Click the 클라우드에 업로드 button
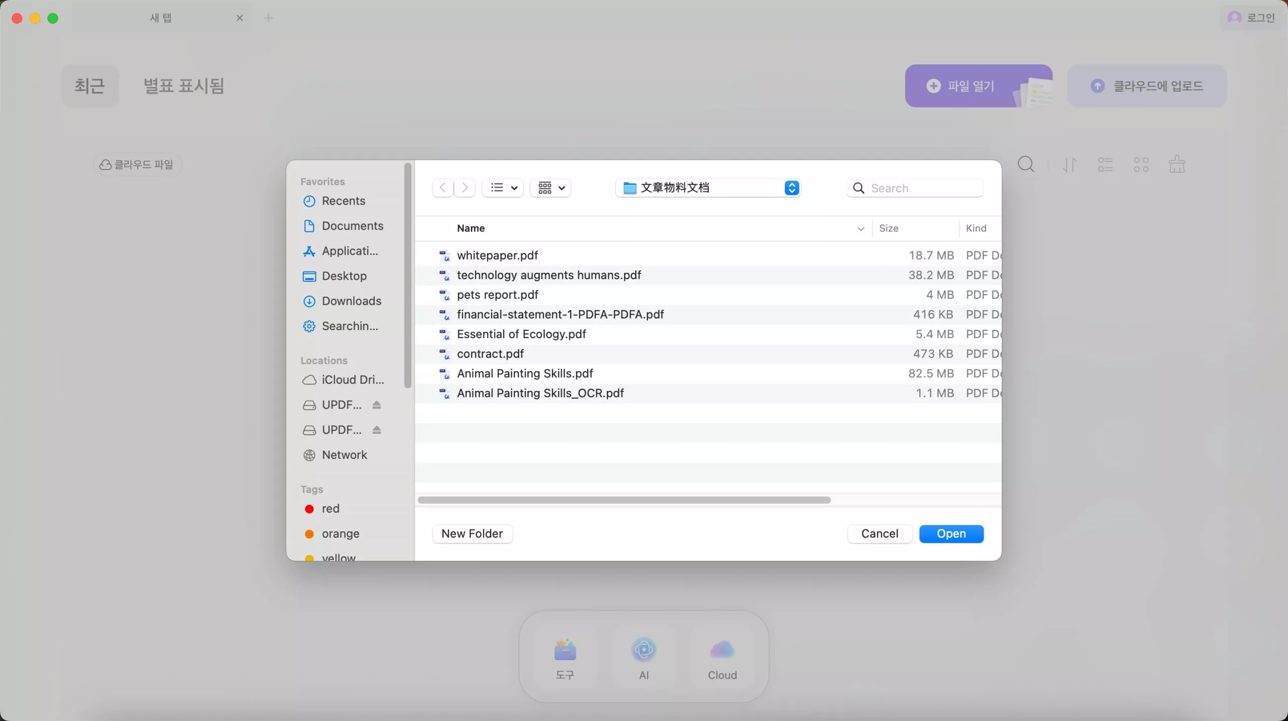 (x=1147, y=86)
